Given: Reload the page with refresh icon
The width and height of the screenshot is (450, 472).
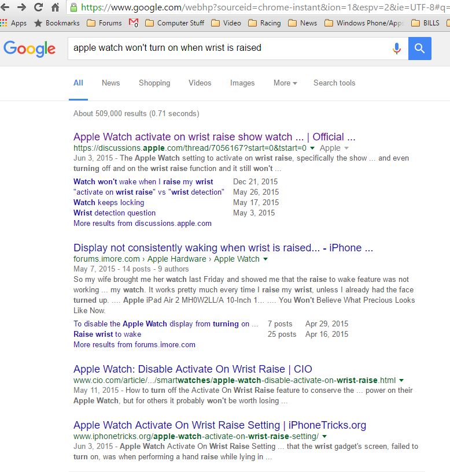Looking at the screenshot, I should tap(38, 8).
